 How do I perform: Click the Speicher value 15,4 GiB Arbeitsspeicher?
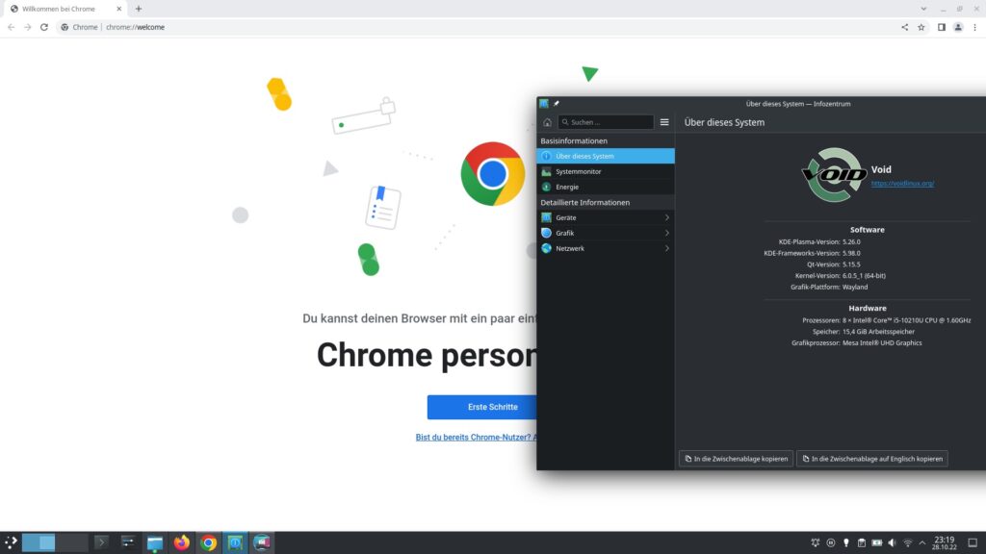878,332
